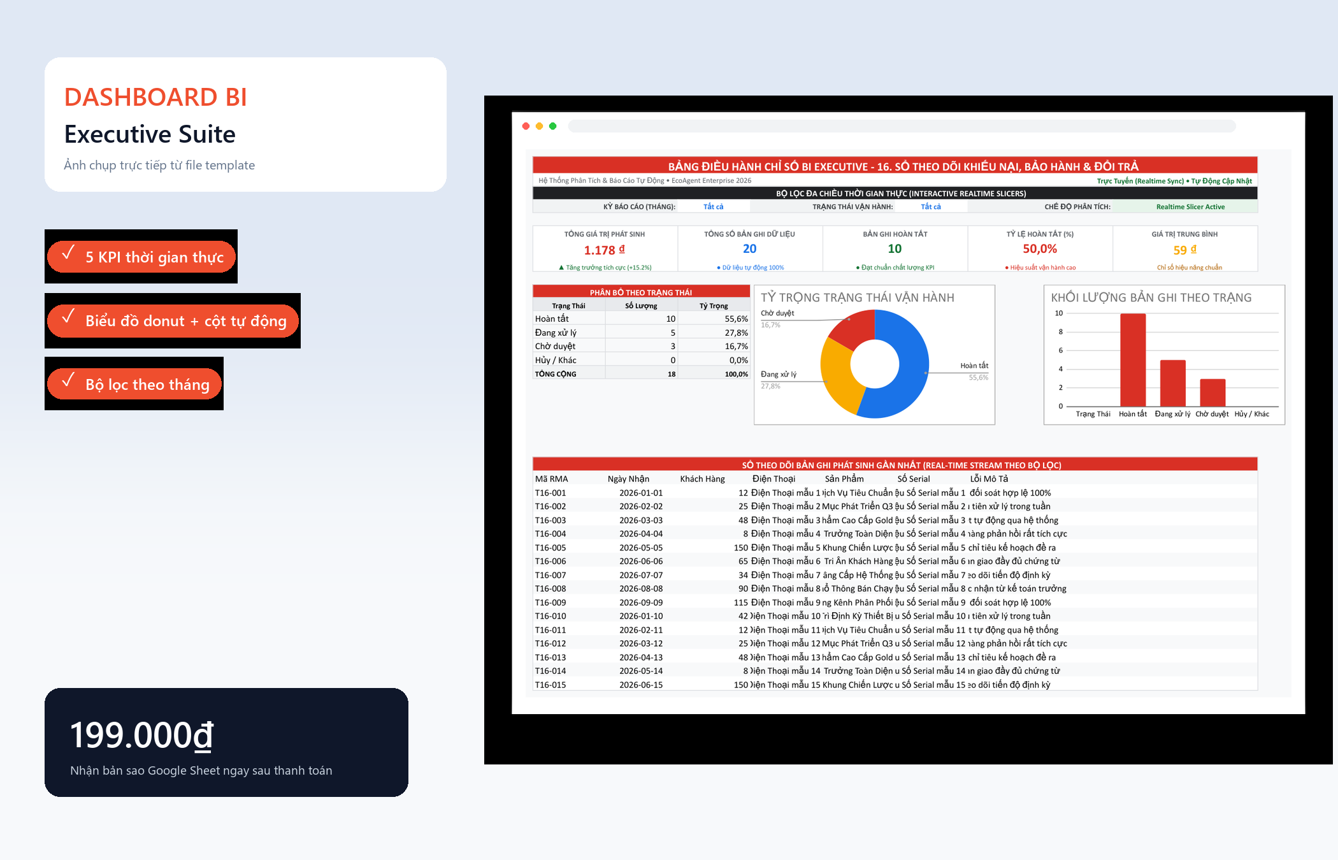The height and width of the screenshot is (860, 1338).
Task: Click the T16-015 record cell
Action: (x=550, y=685)
